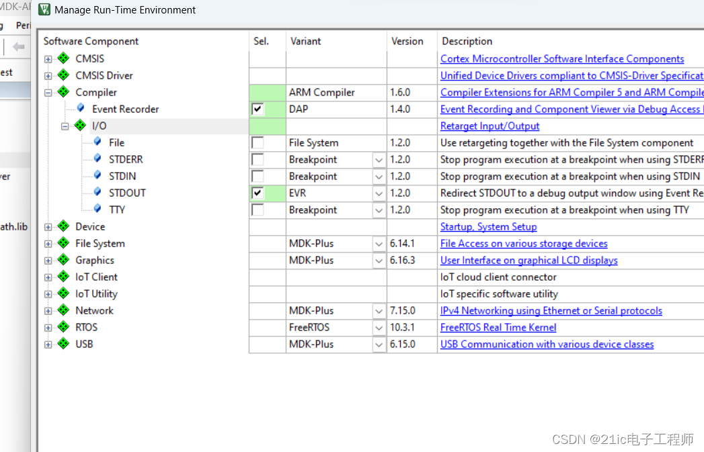Click the STDERR blue gem icon
This screenshot has width=704, height=452.
point(97,159)
